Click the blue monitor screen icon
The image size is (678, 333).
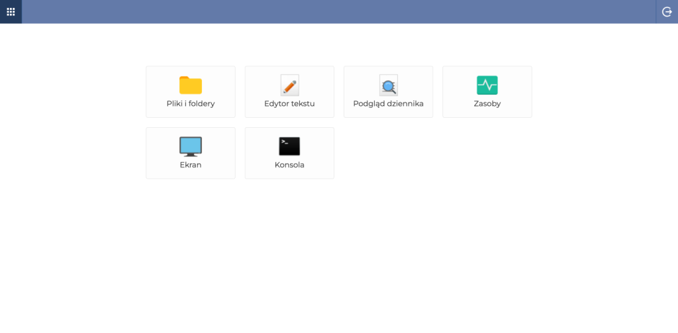[x=191, y=146]
